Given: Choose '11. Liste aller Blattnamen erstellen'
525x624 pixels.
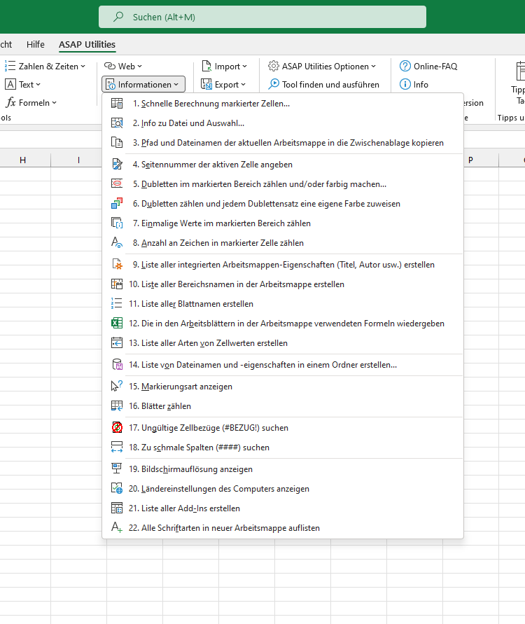Looking at the screenshot, I should (283, 304).
